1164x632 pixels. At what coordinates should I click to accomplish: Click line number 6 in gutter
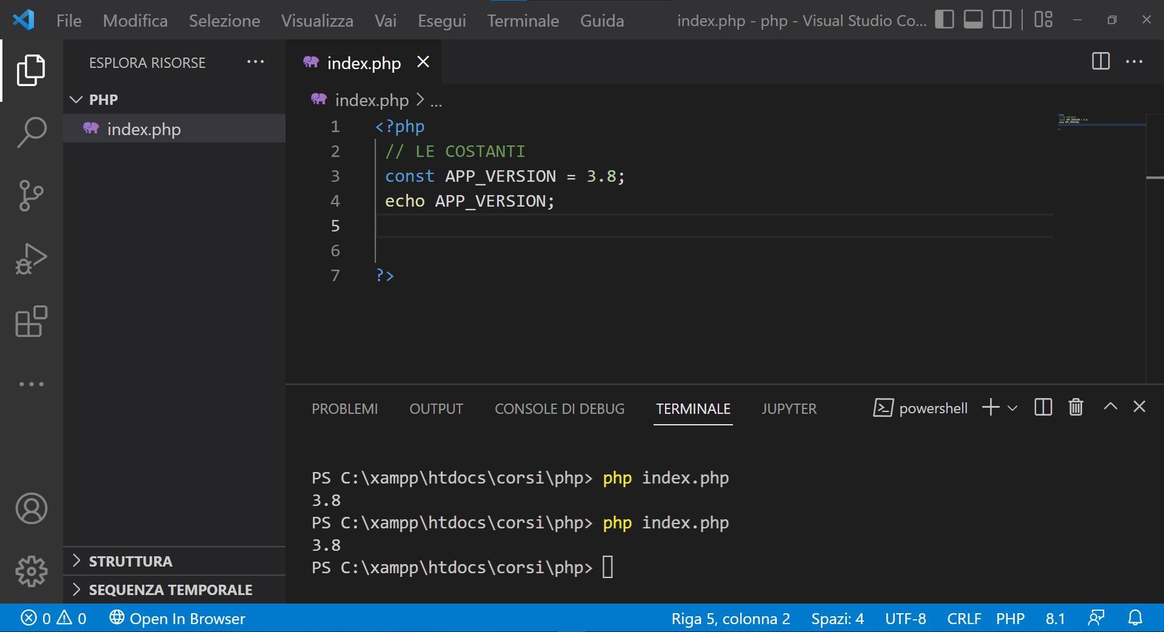[335, 251]
